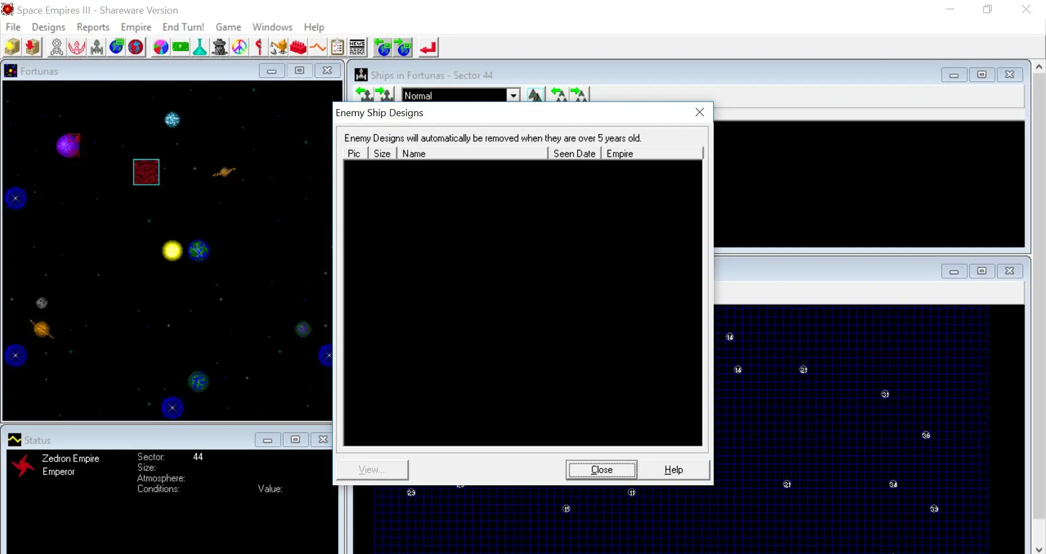Click the red ship design toolbar icon

pyautogui.click(x=77, y=47)
